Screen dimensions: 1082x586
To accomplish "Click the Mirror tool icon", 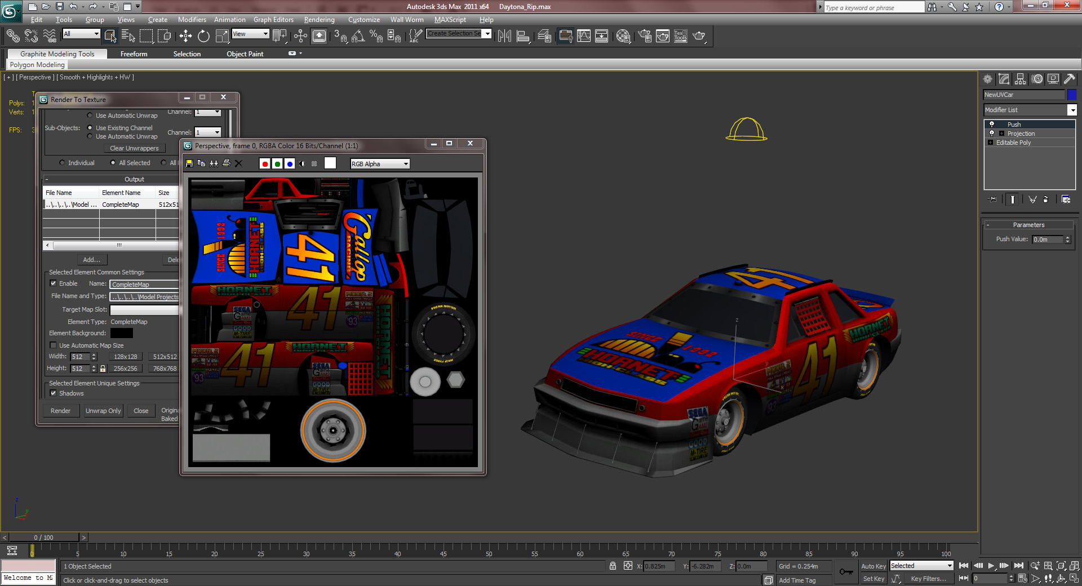I will click(x=504, y=36).
